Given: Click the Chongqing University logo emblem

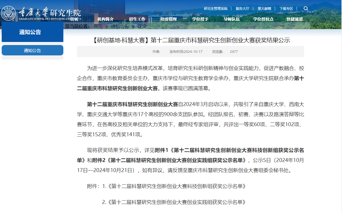Looking at the screenshot, I should tap(8, 13).
